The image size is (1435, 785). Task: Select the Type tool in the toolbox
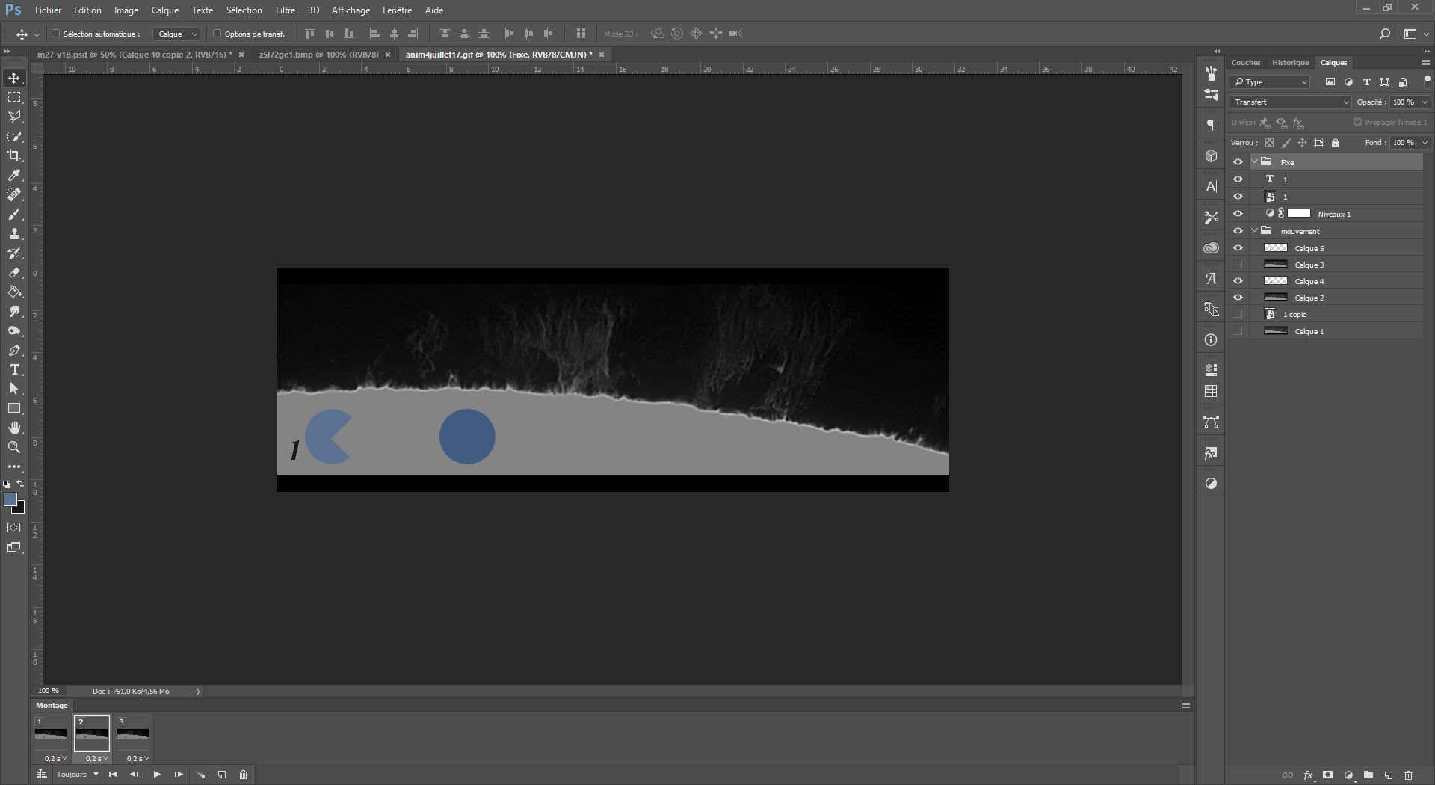point(14,369)
